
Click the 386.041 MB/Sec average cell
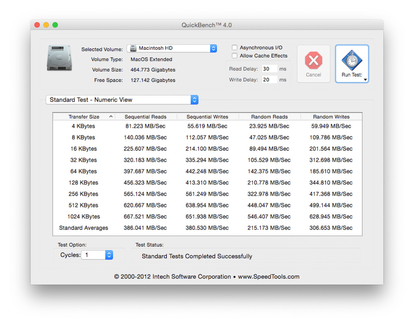[x=145, y=228]
